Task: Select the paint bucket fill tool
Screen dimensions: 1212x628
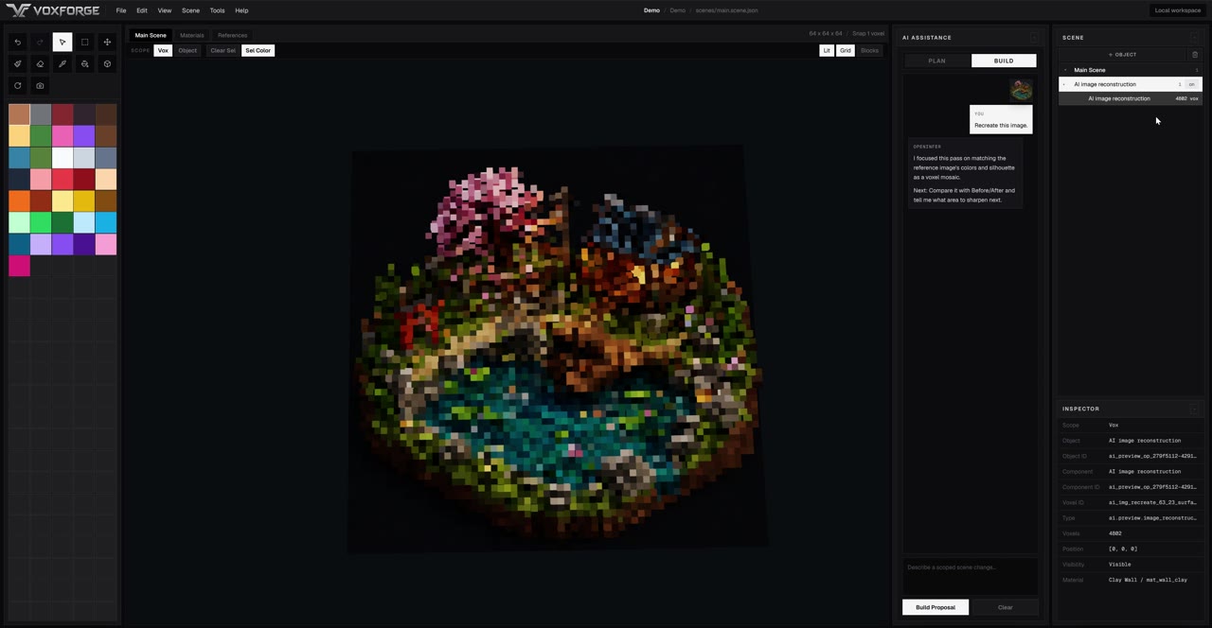Action: pos(84,64)
